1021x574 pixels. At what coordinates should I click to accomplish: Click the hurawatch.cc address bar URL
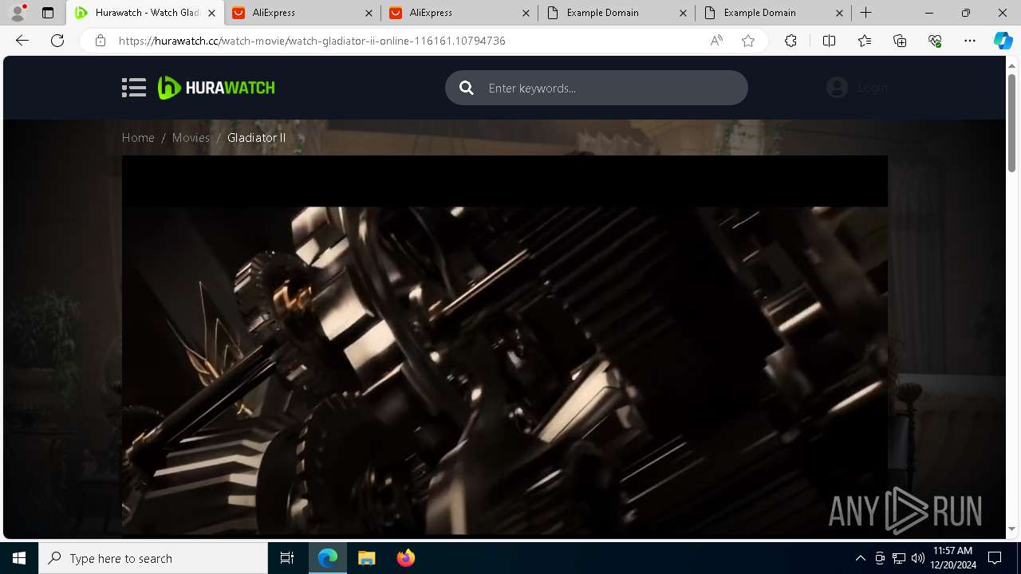coord(312,41)
